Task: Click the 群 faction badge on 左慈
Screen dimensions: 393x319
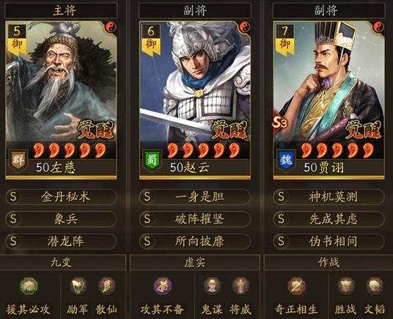Action: pos(18,161)
